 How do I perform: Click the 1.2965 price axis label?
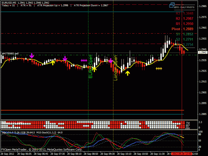tap(203, 28)
